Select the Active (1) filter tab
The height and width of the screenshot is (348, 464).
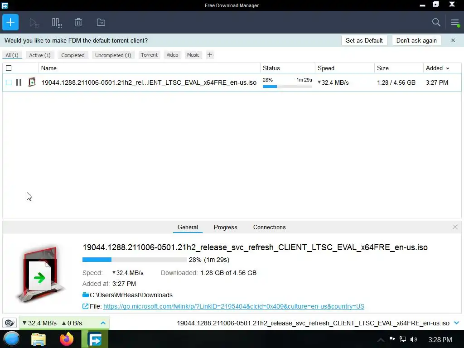pos(40,55)
